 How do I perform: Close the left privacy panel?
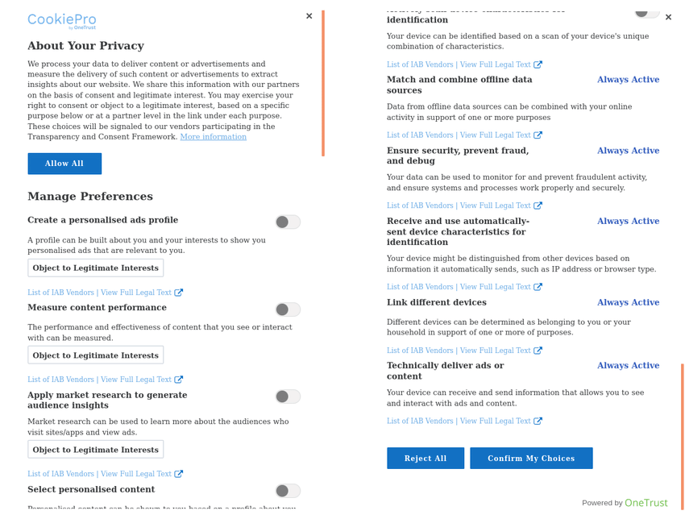click(x=309, y=16)
